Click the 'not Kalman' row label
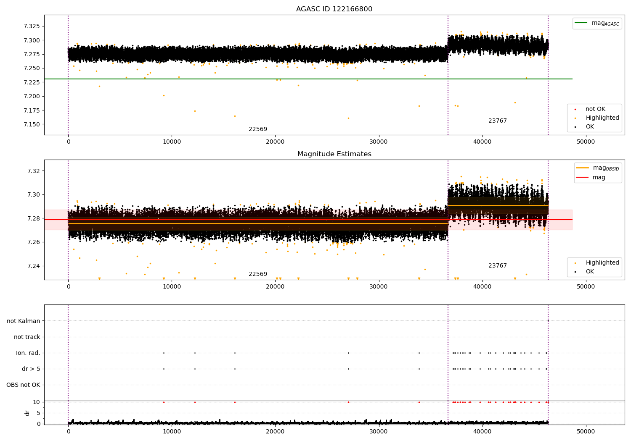Viewport: 631px width, 441px height. (24, 321)
